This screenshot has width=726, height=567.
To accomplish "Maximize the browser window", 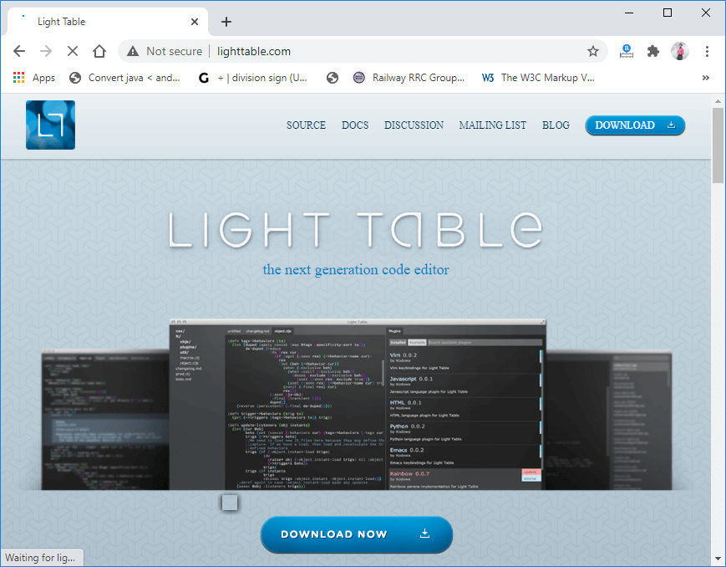I will coord(668,13).
